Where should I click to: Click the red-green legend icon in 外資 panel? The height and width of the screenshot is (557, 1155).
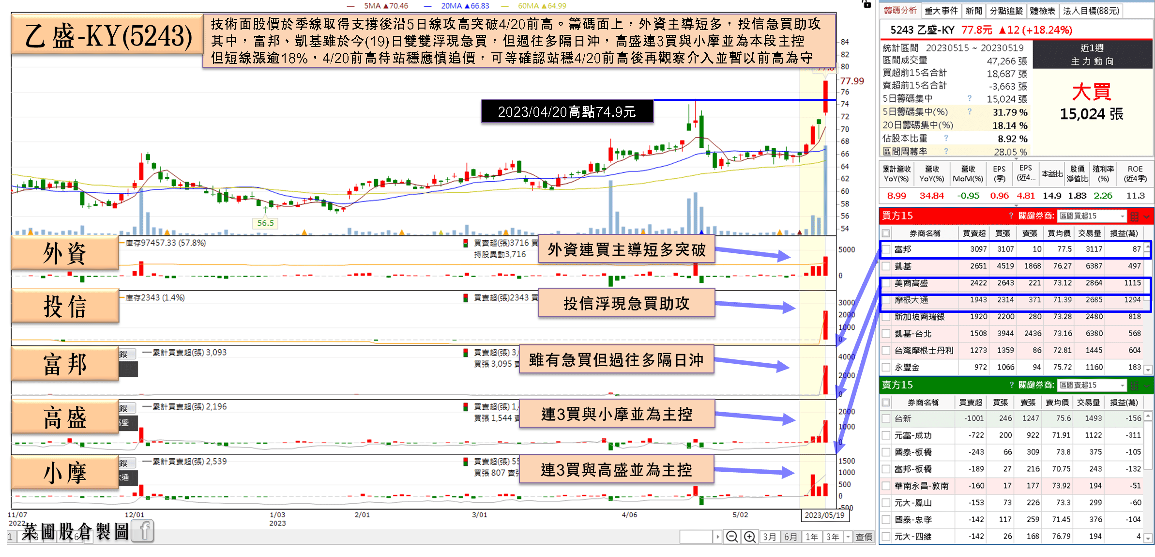pyautogui.click(x=465, y=243)
